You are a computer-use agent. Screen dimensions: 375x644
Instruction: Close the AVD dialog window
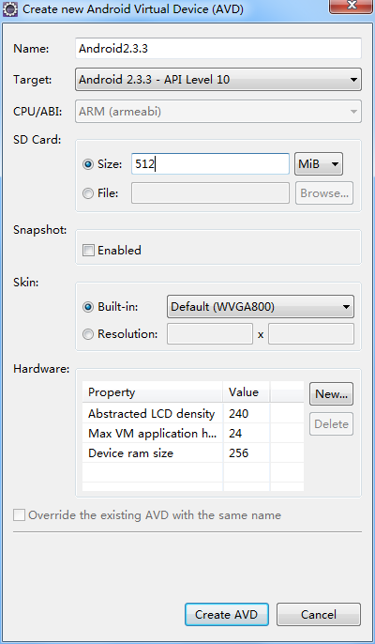tap(352, 6)
